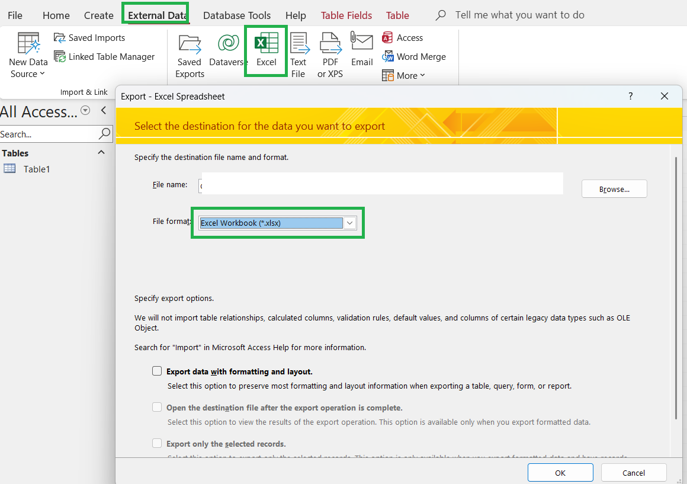Click the Tell me what you want box
Viewport: 687px width, 484px height.
[519, 15]
